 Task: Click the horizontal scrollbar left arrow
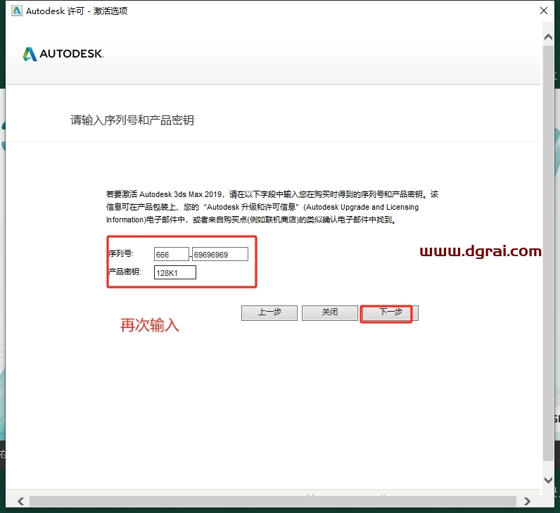click(x=20, y=501)
